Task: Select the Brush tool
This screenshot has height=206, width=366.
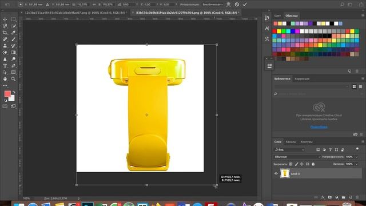Action: 14,39
